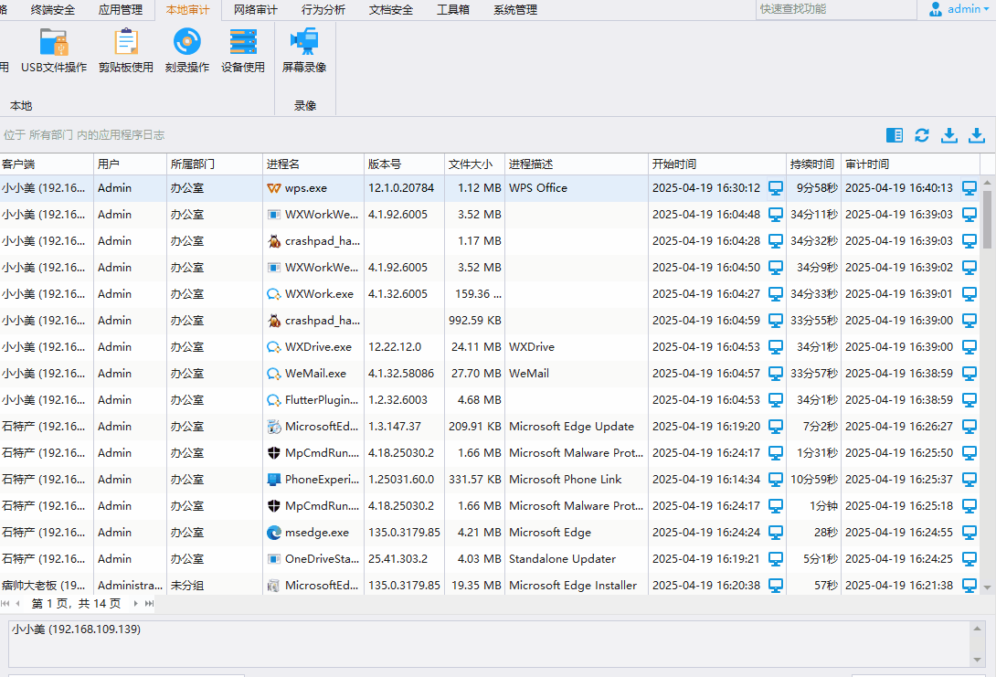
Task: Click monitor icon beside audit time 16:21:38
Action: (x=970, y=586)
